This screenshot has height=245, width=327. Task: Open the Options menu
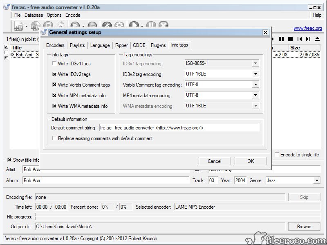tap(54, 15)
